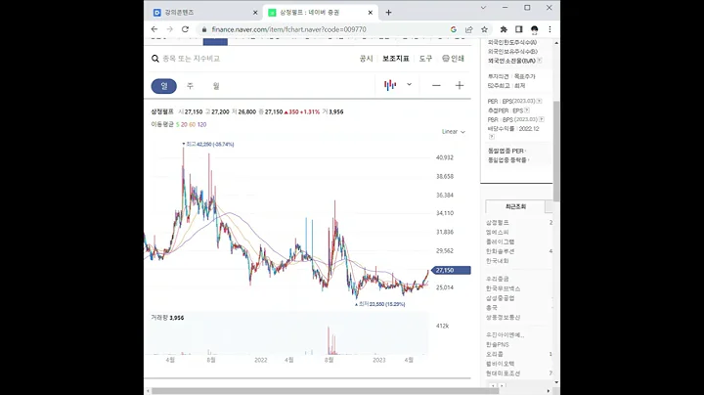This screenshot has height=395, width=704.
Task: Open the Chrome three-dot menu
Action: [550, 29]
